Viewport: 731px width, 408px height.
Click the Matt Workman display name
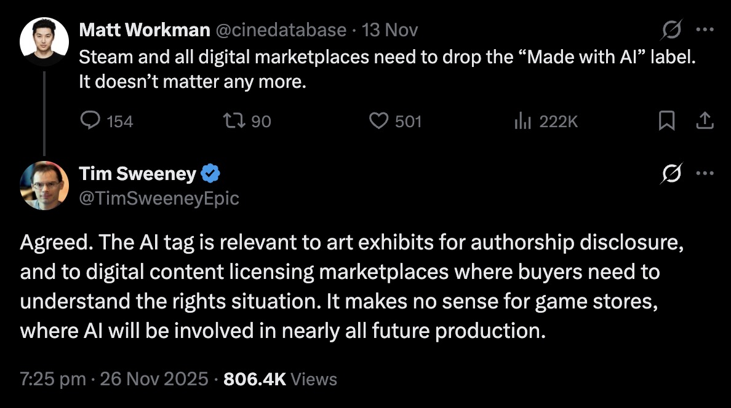tap(144, 29)
